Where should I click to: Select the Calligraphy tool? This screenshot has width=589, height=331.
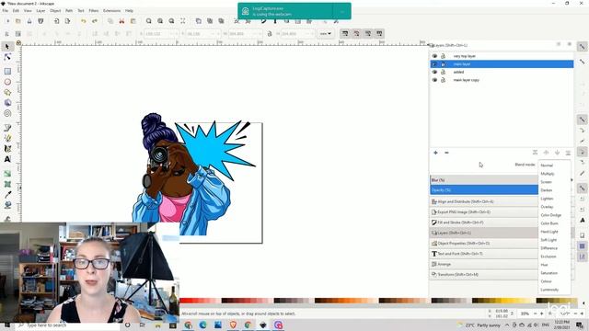[7, 149]
